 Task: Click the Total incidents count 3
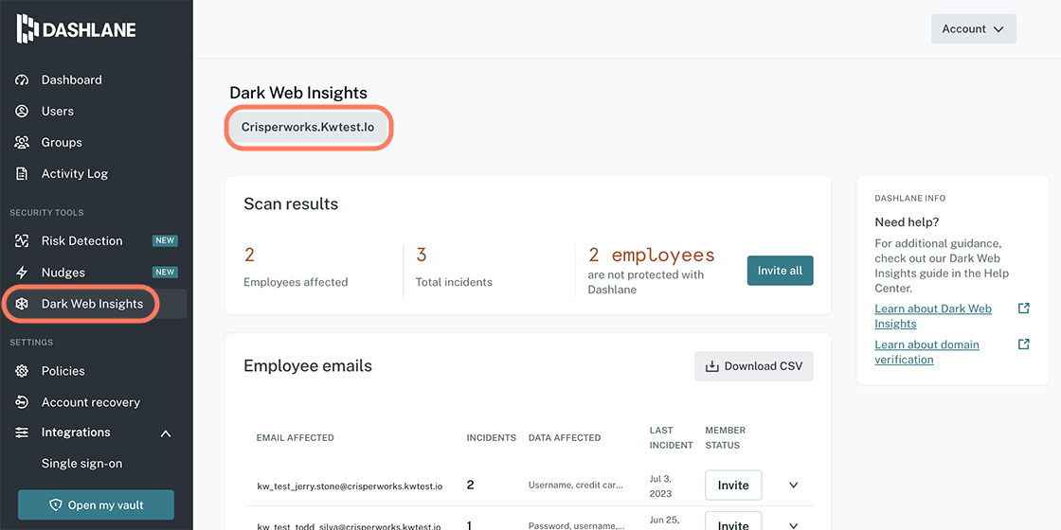tap(422, 256)
